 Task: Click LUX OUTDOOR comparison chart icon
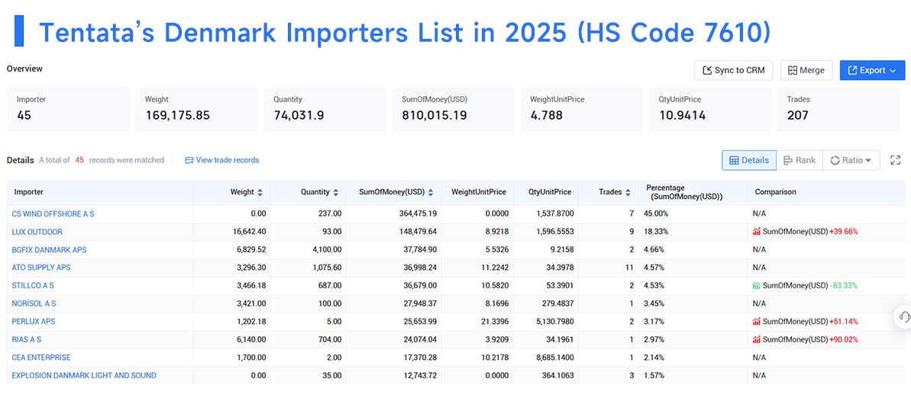pyautogui.click(x=757, y=231)
